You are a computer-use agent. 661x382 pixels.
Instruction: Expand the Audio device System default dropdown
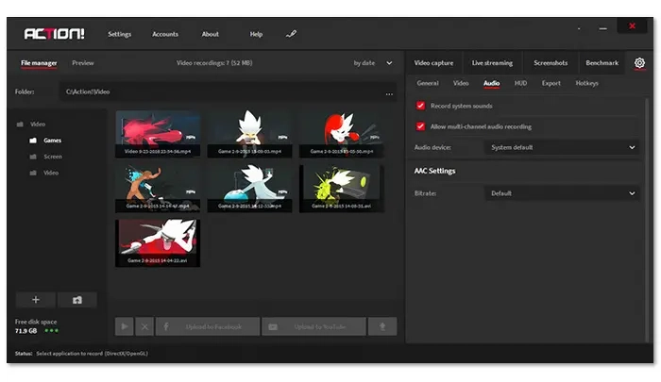(562, 147)
